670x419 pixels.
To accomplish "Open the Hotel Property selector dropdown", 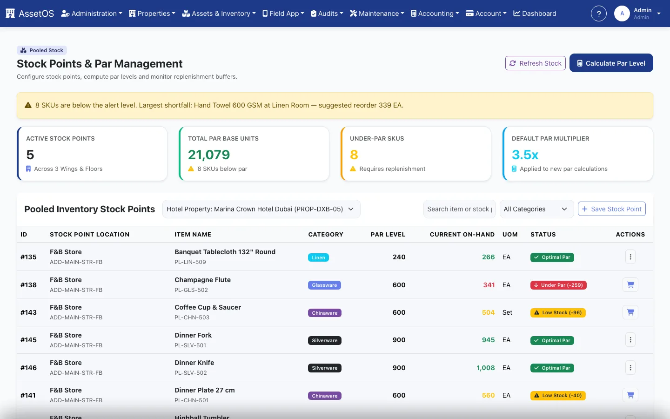I will (261, 209).
